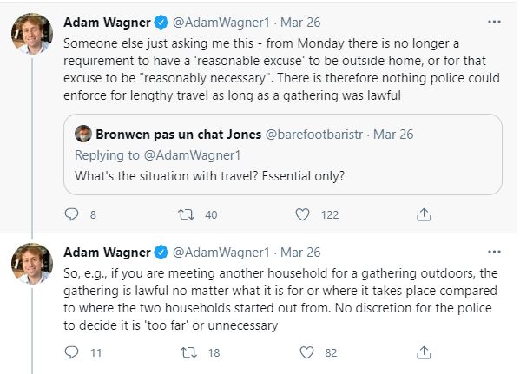Retweet the second tweet with 18 retweets
This screenshot has height=374, width=520.
(x=188, y=352)
